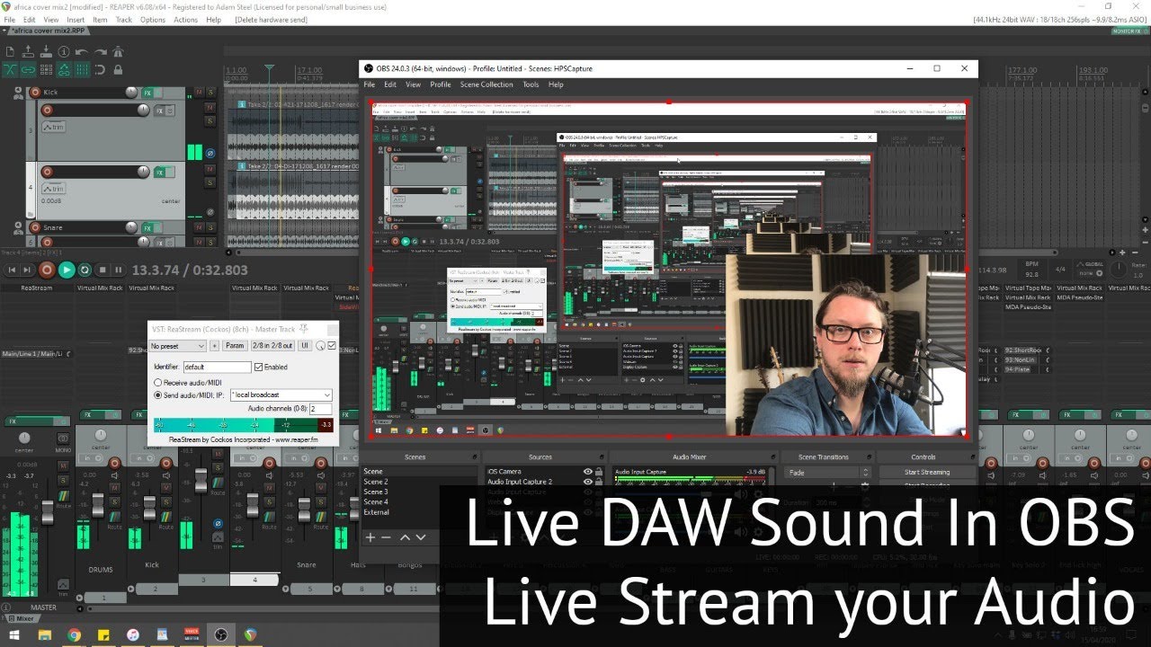Click the Pause transport button
Screen dimensions: 1151x647
click(119, 270)
